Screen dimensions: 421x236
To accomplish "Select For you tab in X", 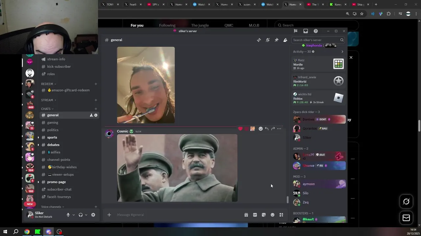I will pyautogui.click(x=137, y=25).
